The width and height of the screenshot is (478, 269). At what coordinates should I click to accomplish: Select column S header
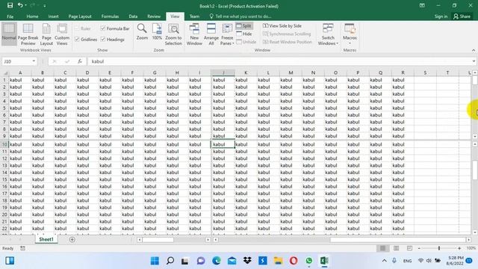425,72
